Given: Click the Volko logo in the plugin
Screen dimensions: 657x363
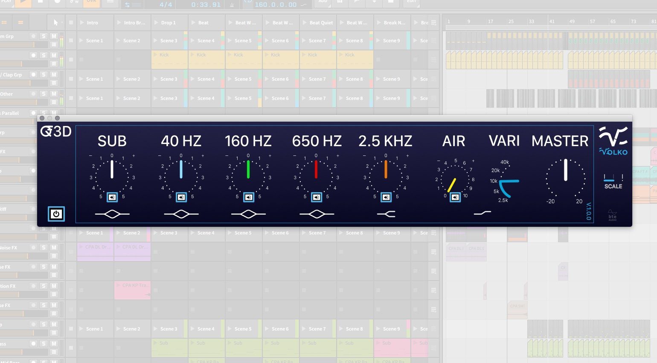Looking at the screenshot, I should [613, 141].
